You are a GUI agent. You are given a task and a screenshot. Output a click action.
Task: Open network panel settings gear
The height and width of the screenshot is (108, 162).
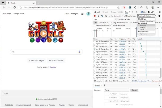pos(159,16)
